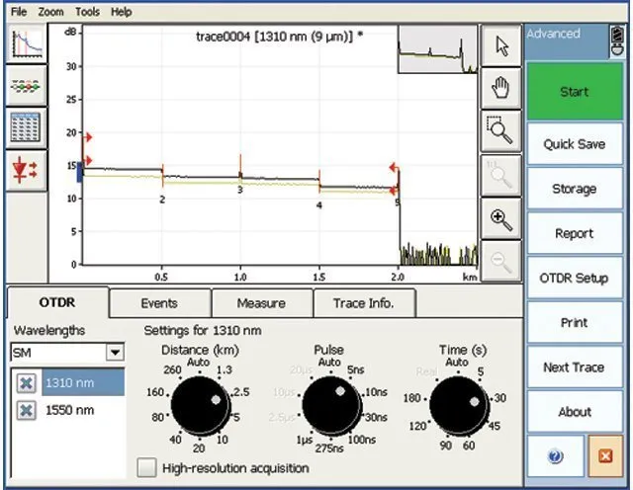
Task: Activate the hand pan tool
Action: point(501,89)
